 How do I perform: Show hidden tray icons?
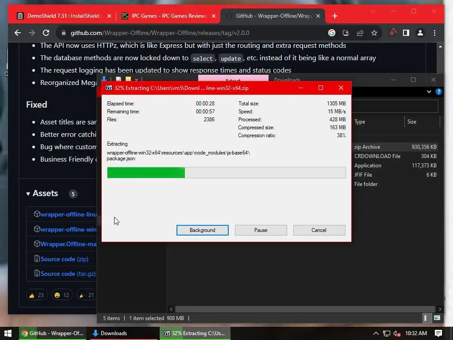(376, 333)
